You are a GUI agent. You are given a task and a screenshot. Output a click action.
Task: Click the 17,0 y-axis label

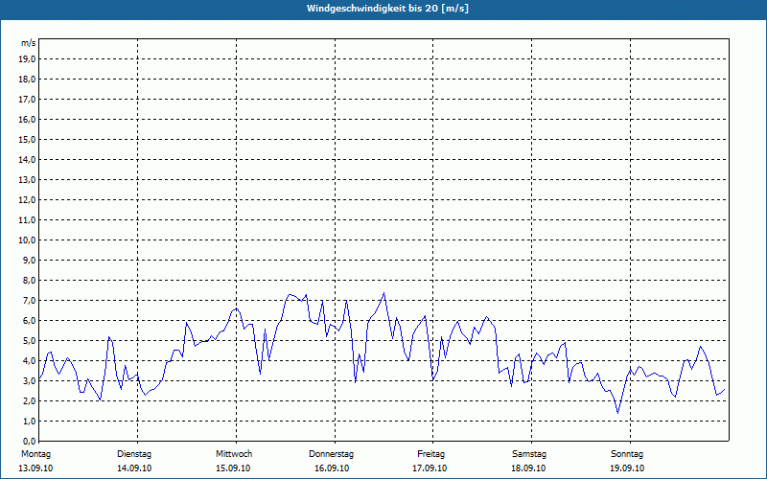(27, 100)
